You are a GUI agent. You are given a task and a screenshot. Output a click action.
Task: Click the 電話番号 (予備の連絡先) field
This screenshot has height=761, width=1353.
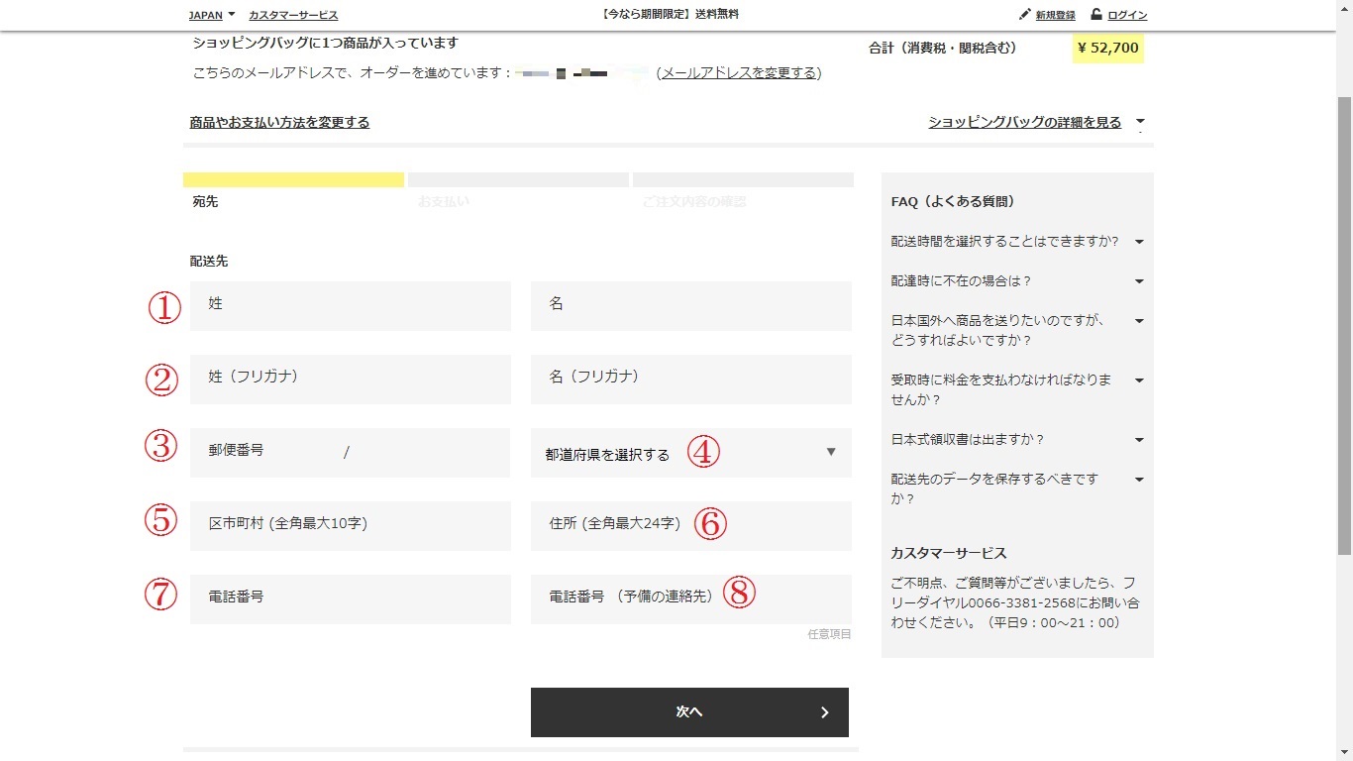[690, 598]
